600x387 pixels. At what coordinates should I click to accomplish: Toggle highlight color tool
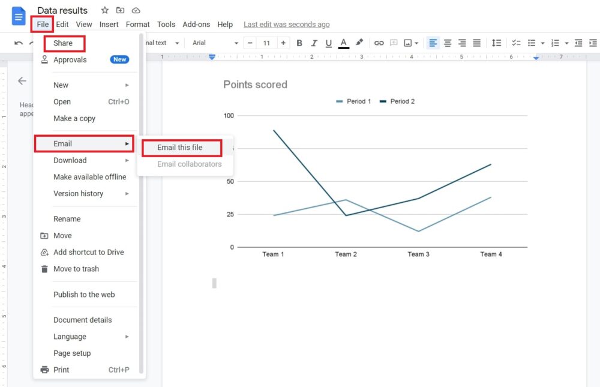point(359,43)
